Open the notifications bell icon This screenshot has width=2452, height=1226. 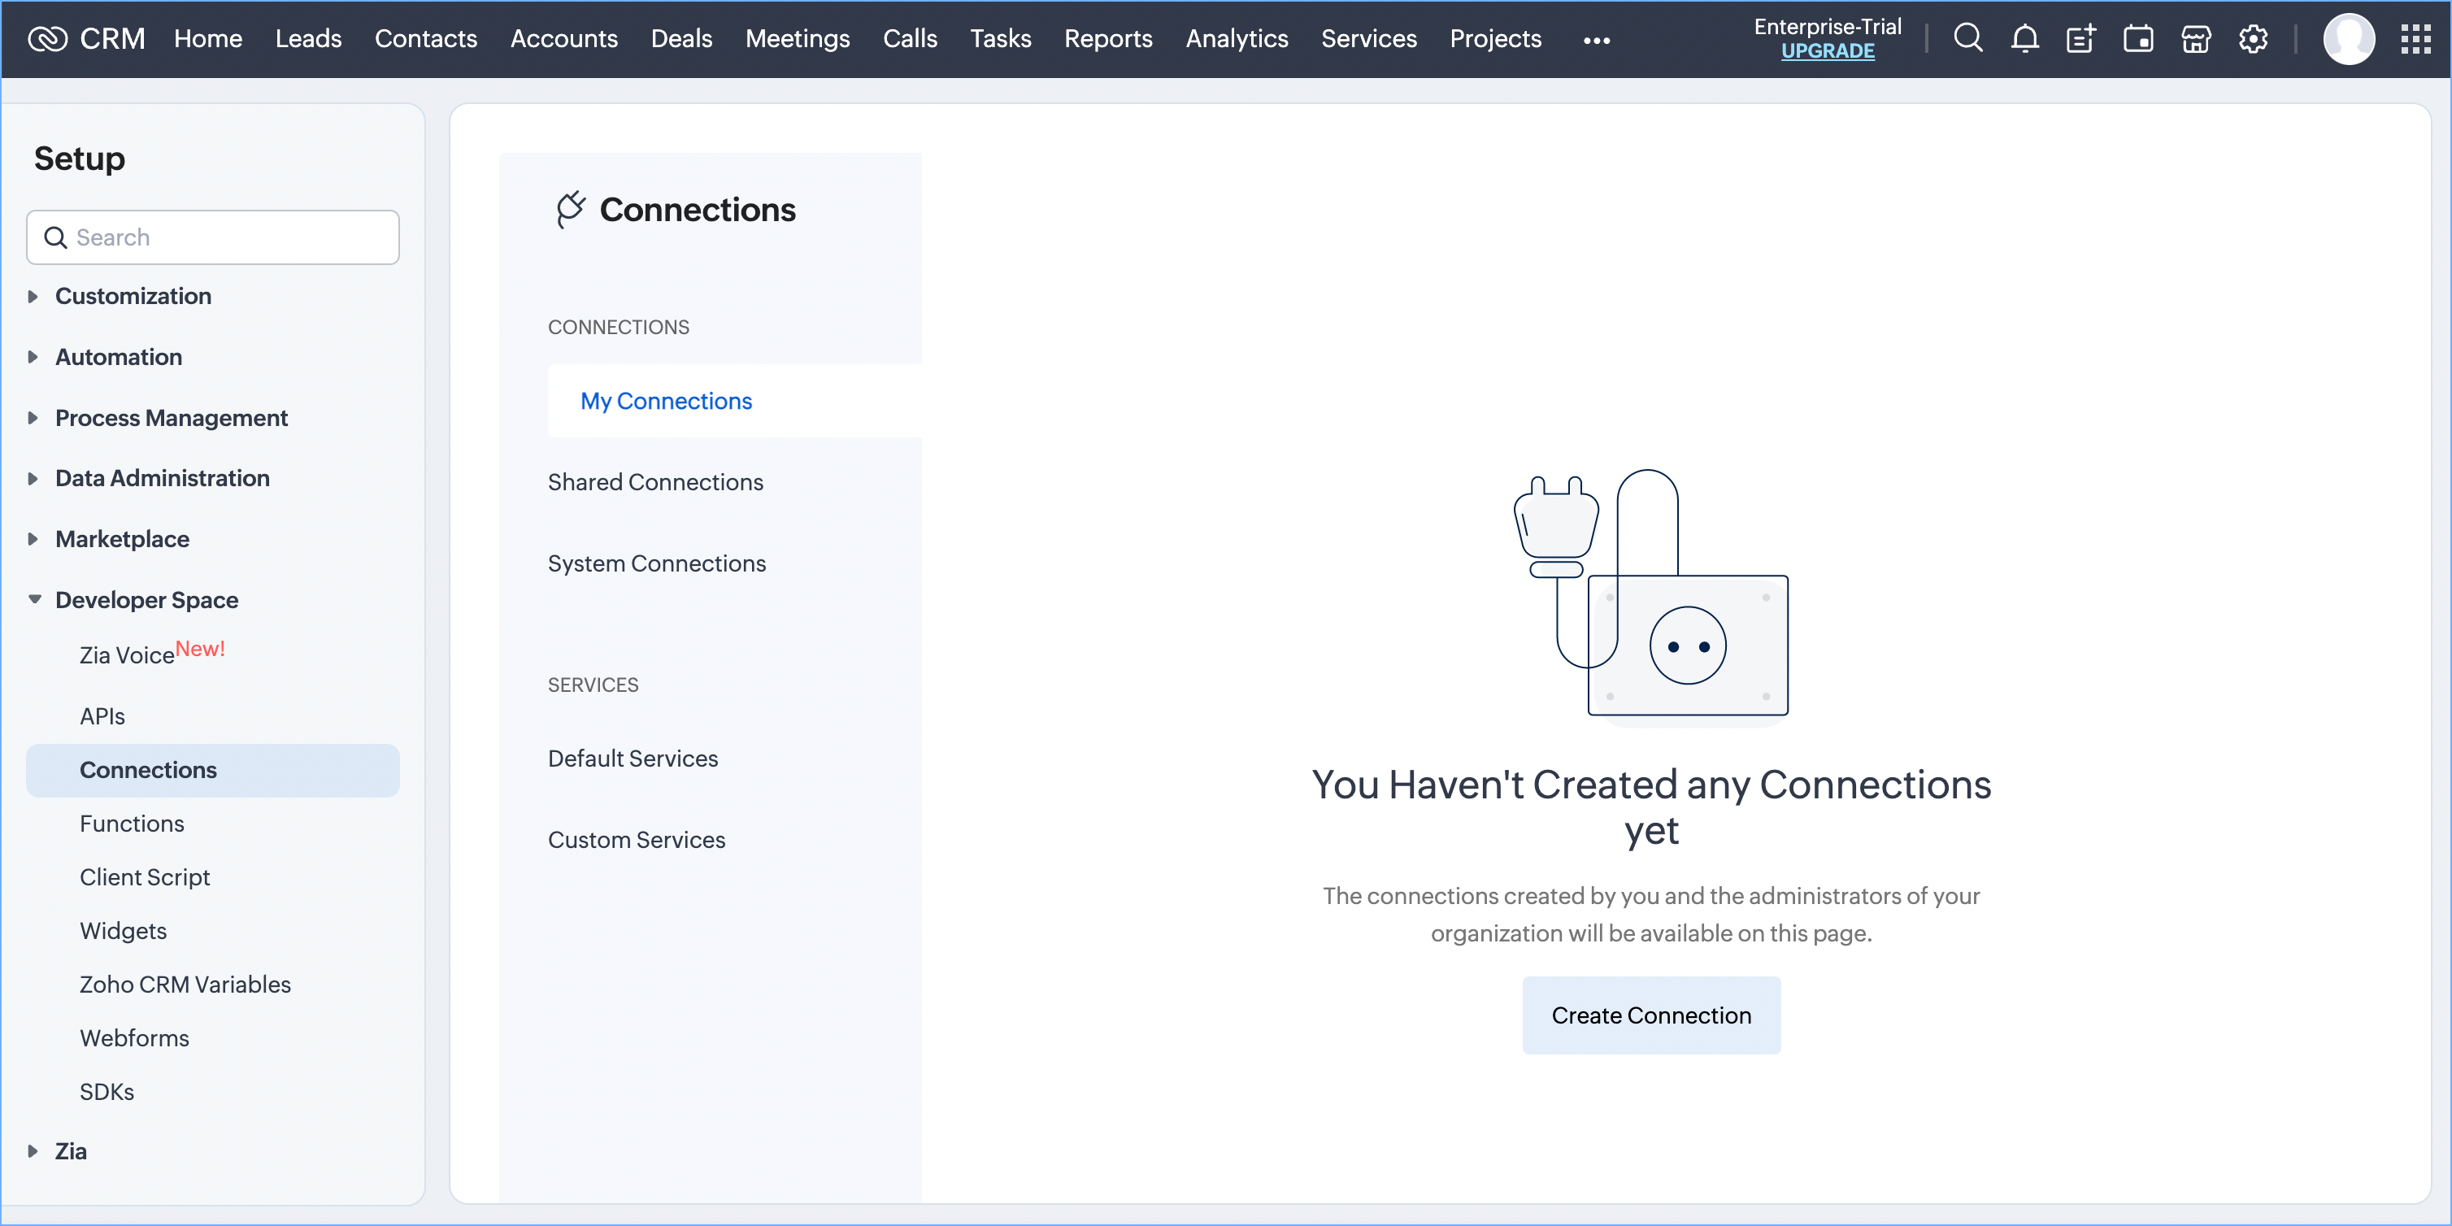[x=2024, y=39]
